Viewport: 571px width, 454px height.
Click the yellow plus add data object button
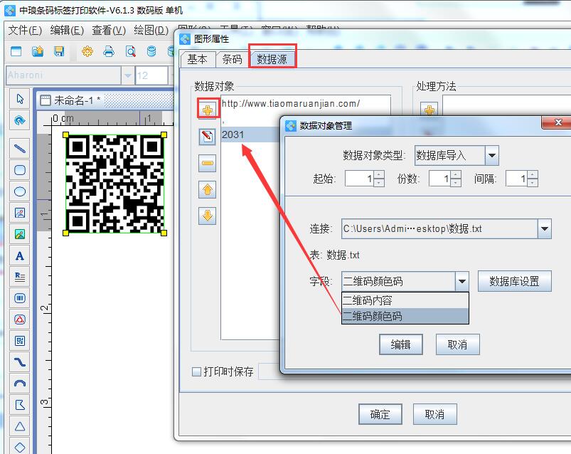coord(208,110)
